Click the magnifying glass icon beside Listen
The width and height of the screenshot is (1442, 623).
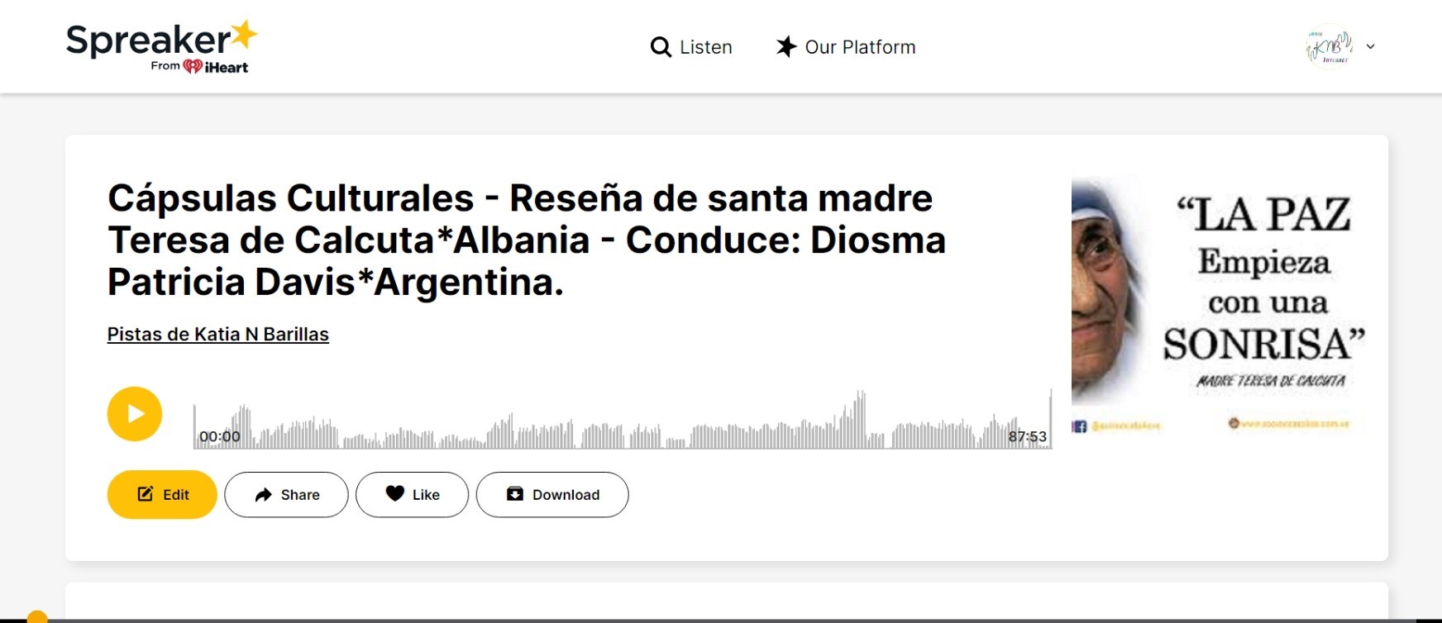coord(661,47)
